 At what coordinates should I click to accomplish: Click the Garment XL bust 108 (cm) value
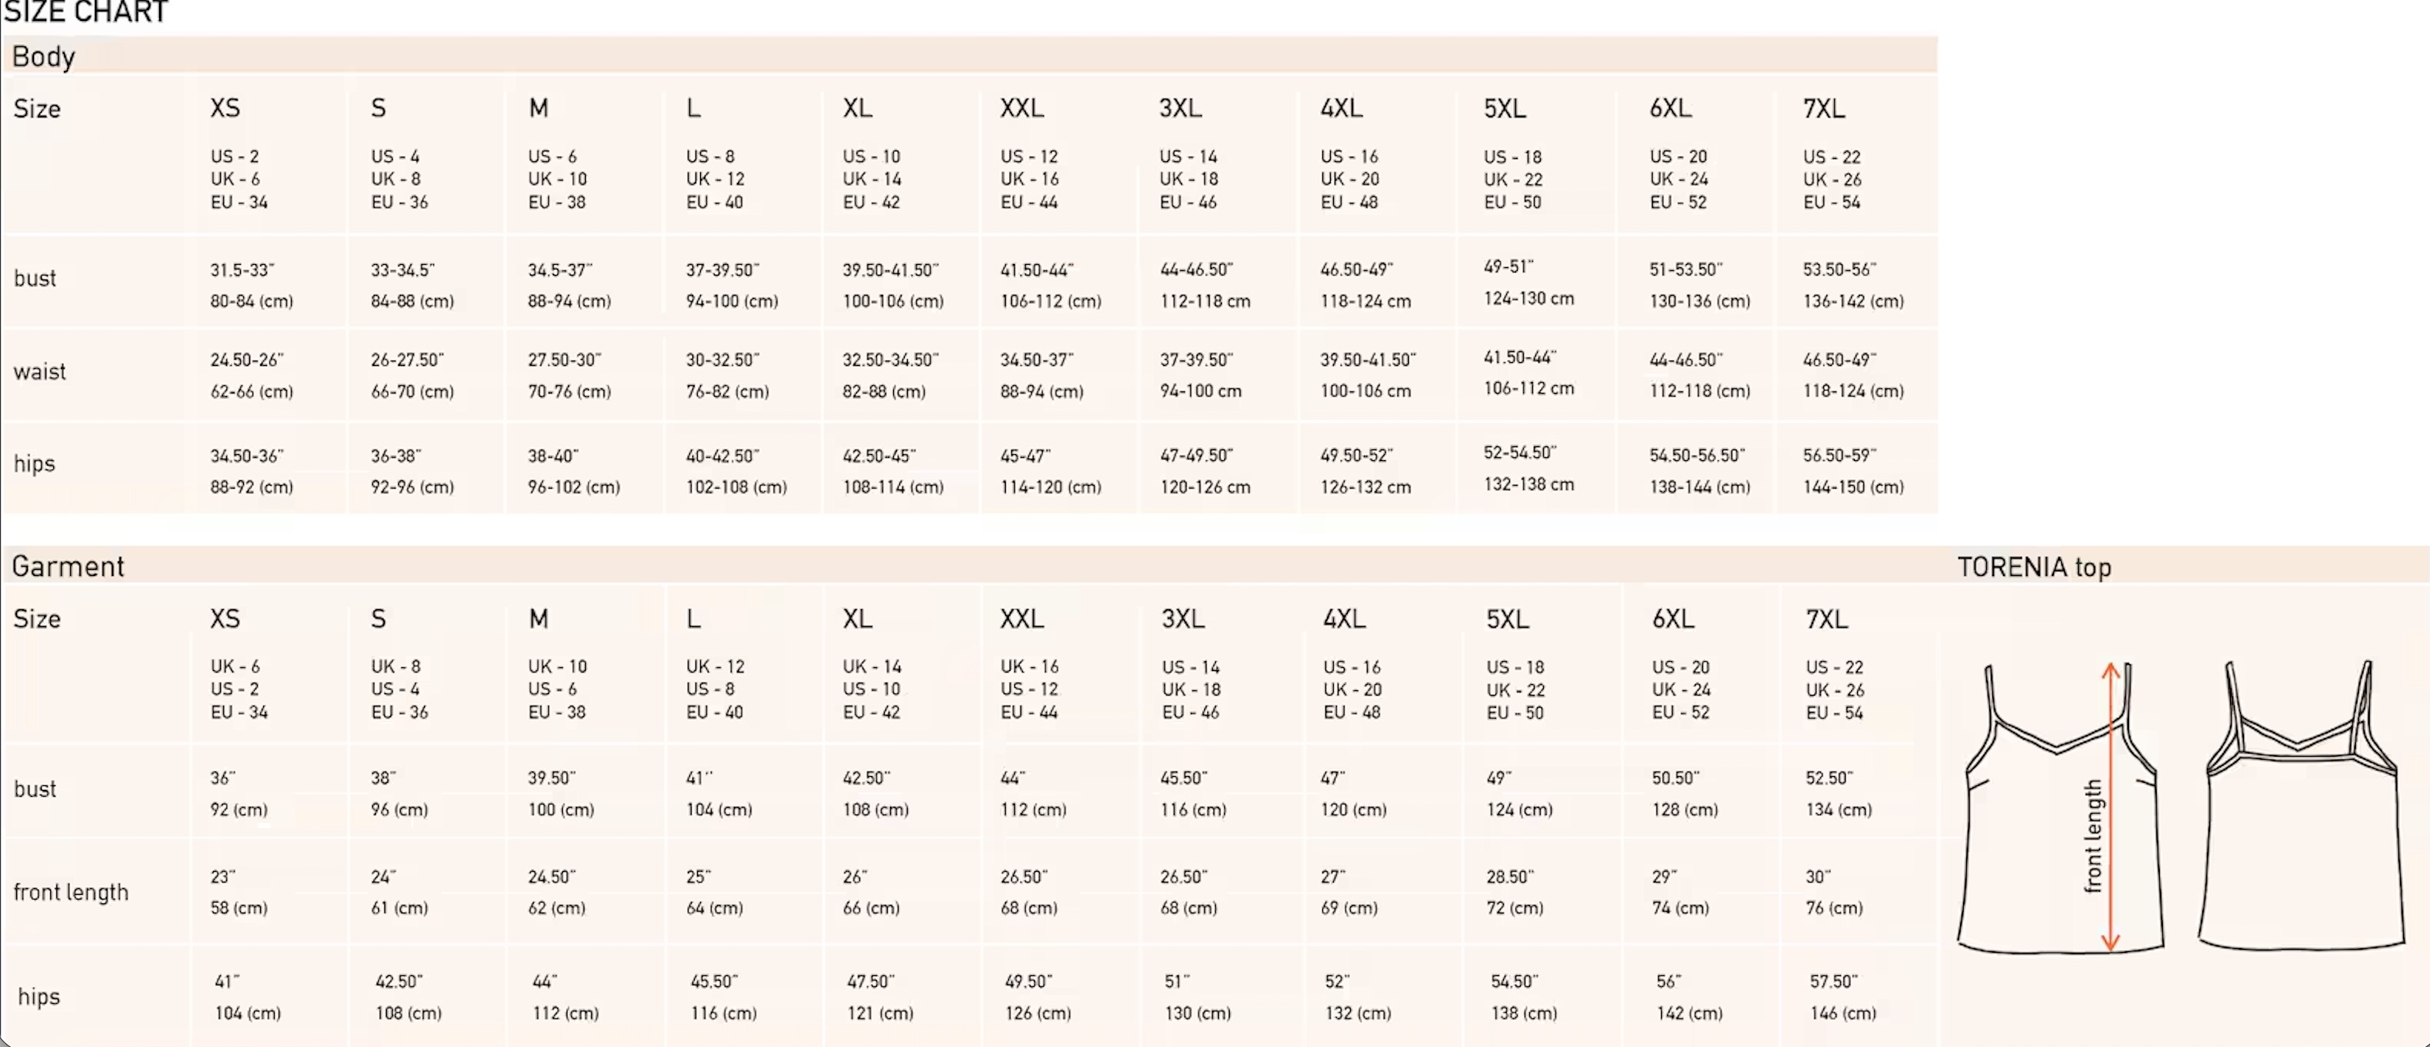point(875,809)
